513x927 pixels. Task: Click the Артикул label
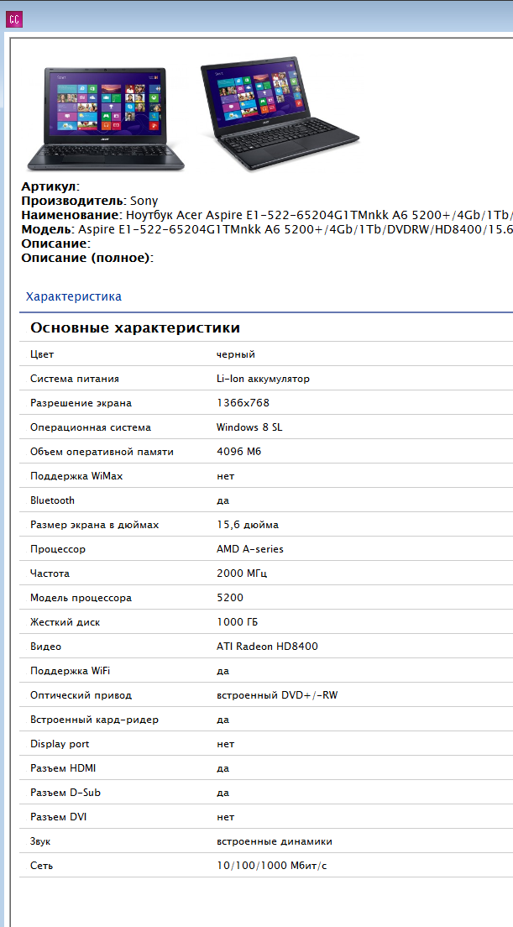49,186
